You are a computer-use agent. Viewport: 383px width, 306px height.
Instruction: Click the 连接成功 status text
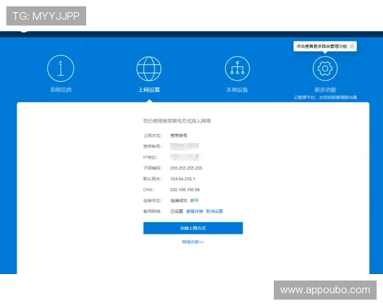(179, 200)
